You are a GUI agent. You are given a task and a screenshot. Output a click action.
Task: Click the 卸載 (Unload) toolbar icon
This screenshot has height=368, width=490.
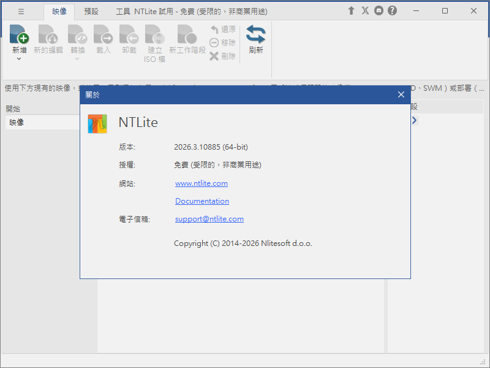129,34
